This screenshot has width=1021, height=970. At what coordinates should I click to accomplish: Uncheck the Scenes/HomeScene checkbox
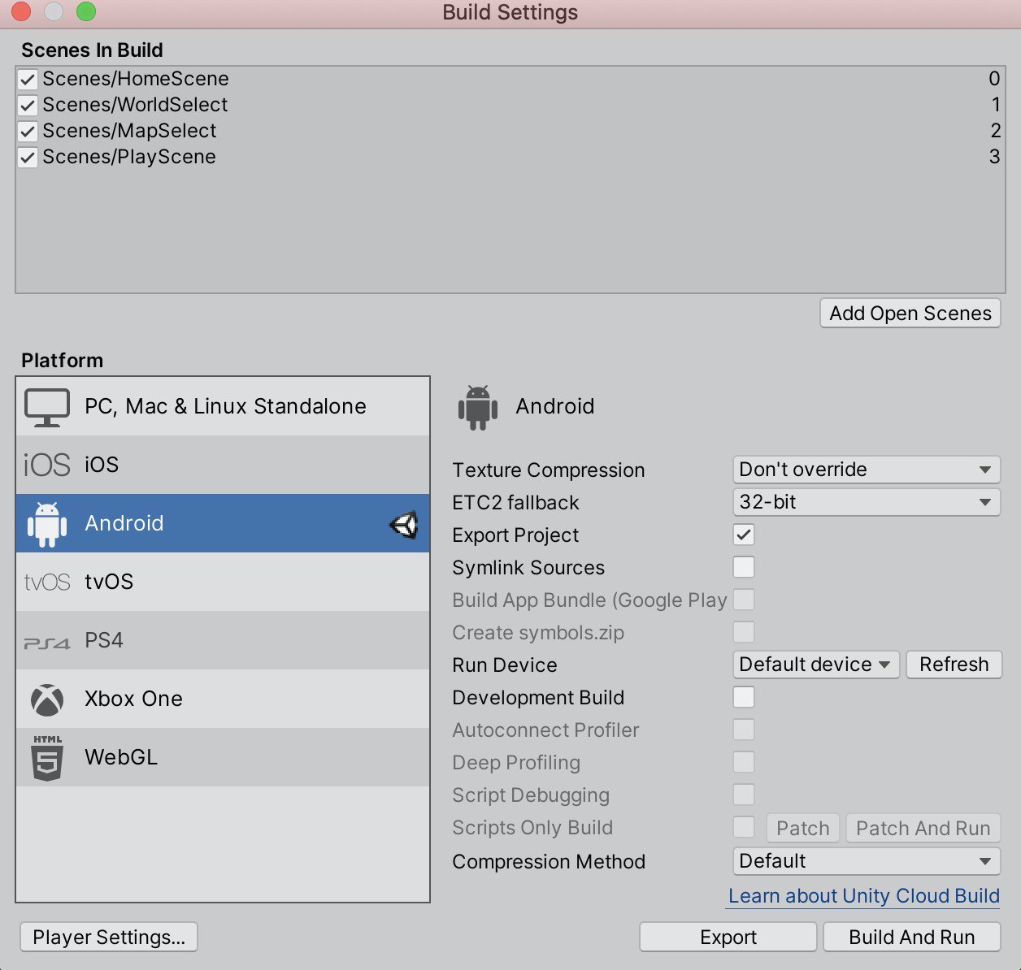28,80
